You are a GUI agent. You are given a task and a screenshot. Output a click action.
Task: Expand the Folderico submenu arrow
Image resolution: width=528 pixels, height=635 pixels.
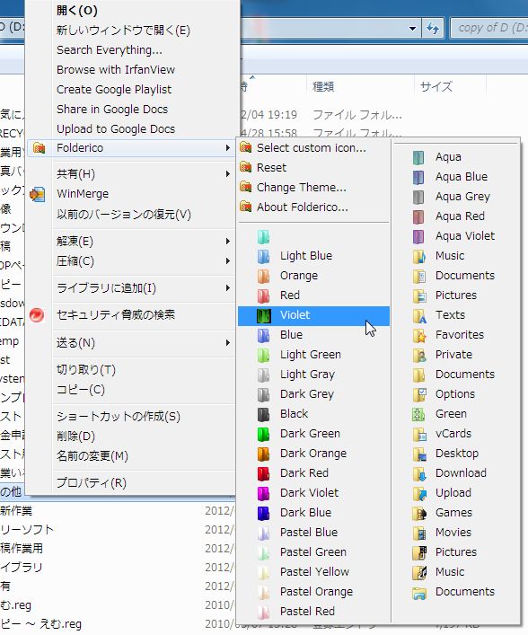(228, 148)
